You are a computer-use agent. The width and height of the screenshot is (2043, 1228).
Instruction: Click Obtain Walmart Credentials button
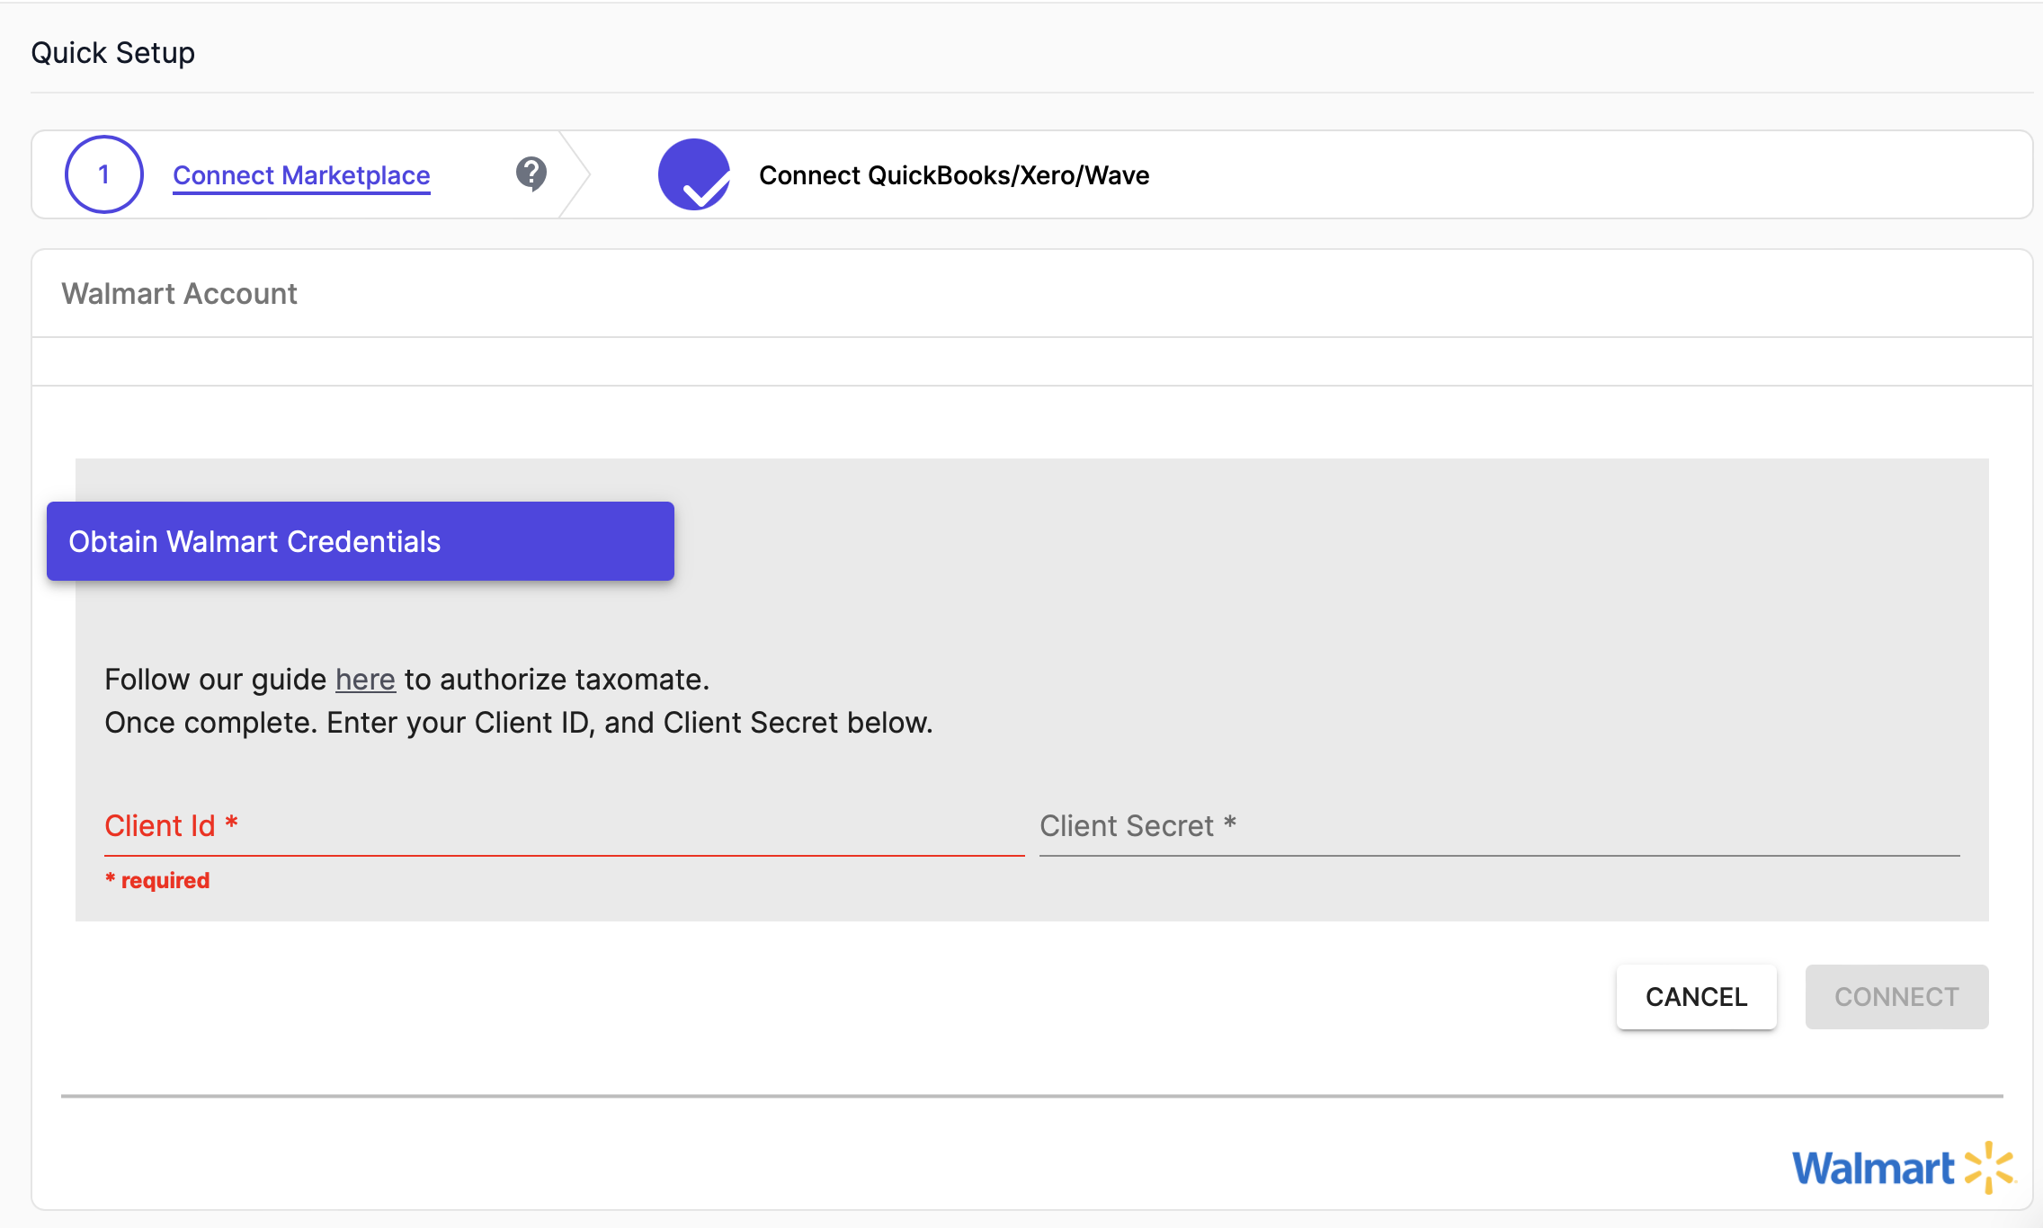(x=361, y=541)
